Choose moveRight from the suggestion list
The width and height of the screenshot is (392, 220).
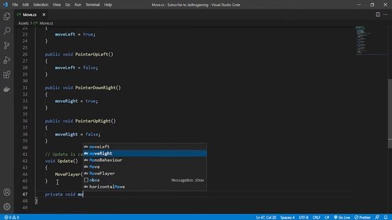145,153
